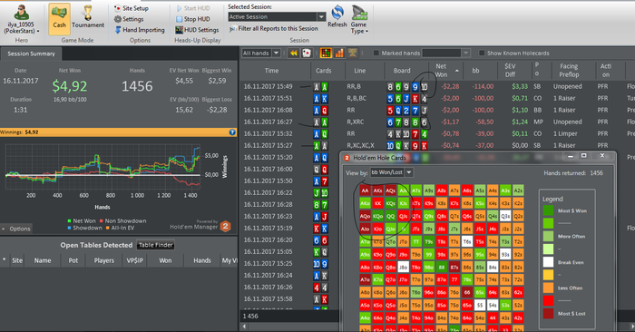Viewport: 635px width, 332px height.
Task: Select the Session Summary tab
Action: coord(31,54)
